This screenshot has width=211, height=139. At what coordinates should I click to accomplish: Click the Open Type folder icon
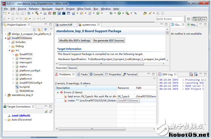(145, 13)
